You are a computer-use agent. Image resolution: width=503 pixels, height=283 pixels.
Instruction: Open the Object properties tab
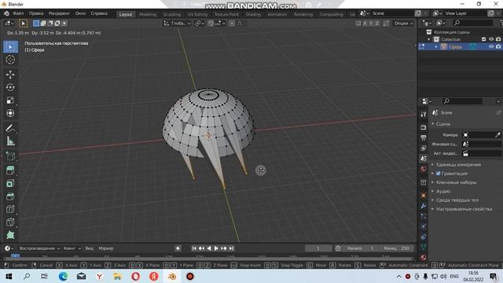coord(424,195)
